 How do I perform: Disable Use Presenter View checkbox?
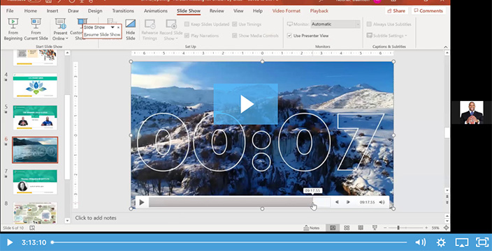pos(289,36)
